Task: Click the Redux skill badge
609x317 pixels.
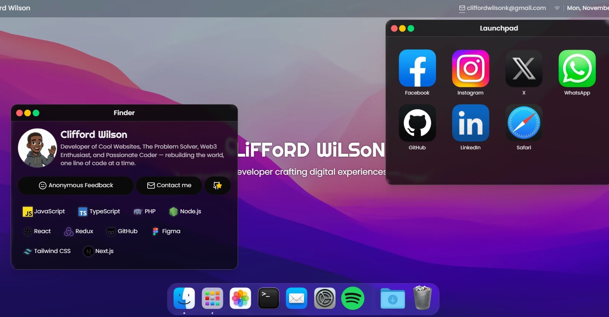Action: [x=79, y=231]
